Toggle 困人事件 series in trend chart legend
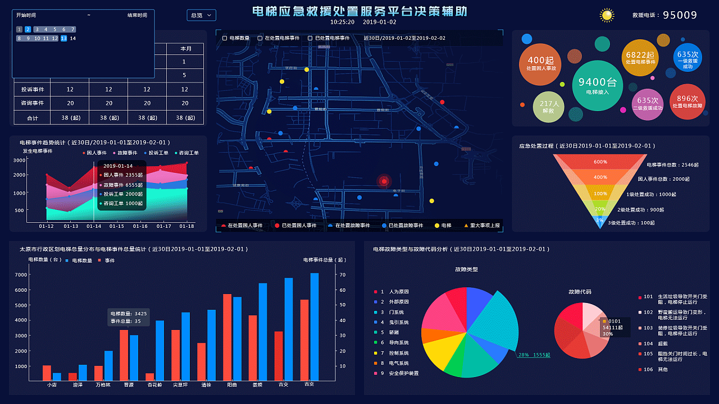Screen dimensions: 719x404 pos(94,153)
